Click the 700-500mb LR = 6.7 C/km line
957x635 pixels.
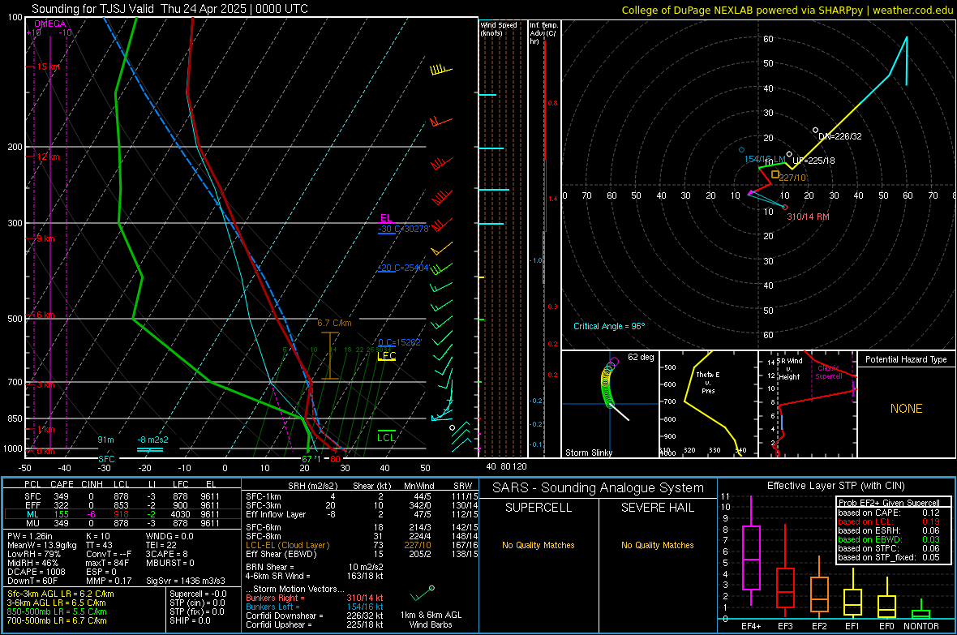point(57,621)
